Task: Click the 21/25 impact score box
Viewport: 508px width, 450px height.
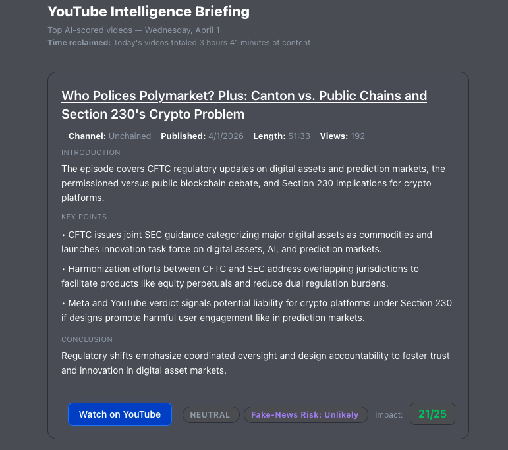Action: (x=432, y=414)
